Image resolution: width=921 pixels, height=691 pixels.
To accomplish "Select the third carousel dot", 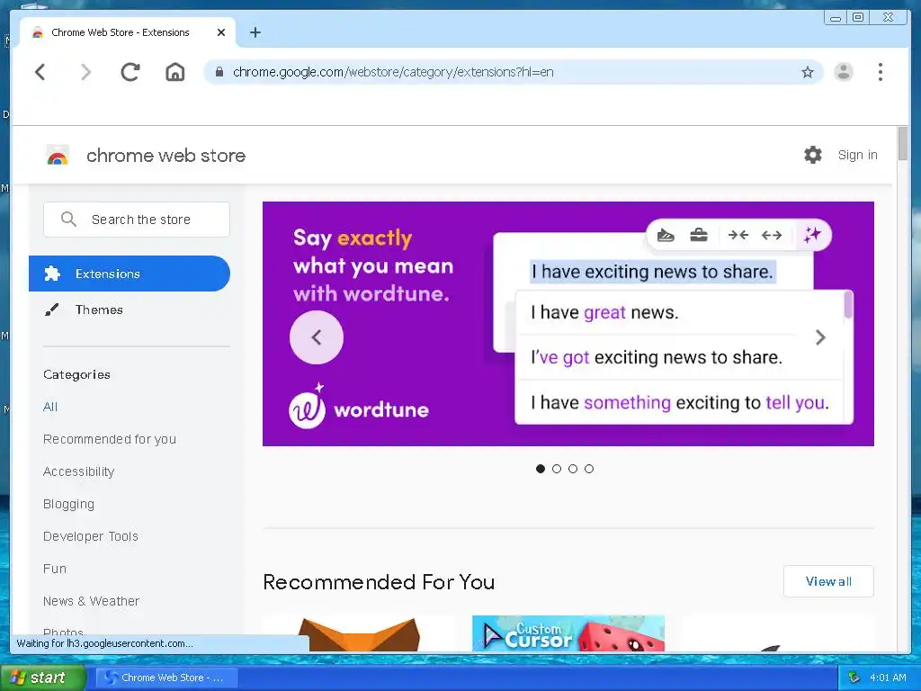I will point(573,468).
